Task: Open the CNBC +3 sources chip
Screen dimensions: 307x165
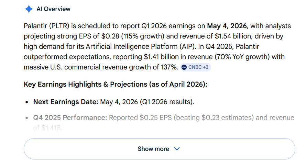Action: click(195, 67)
